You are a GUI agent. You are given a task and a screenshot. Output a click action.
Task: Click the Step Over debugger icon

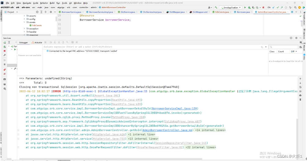coord(51,42)
